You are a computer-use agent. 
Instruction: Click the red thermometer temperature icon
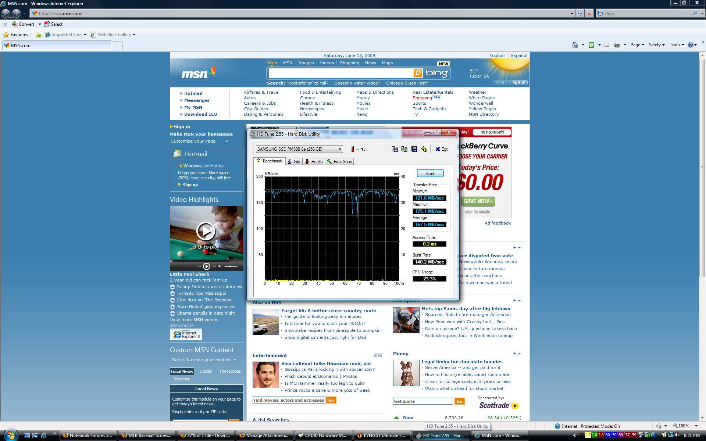click(352, 149)
